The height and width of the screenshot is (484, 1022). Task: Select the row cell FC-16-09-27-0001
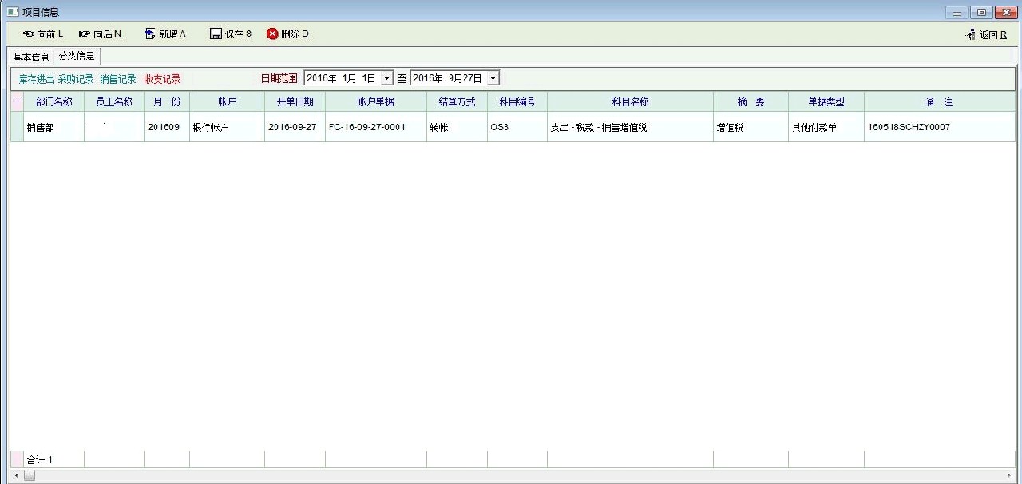[x=375, y=127]
